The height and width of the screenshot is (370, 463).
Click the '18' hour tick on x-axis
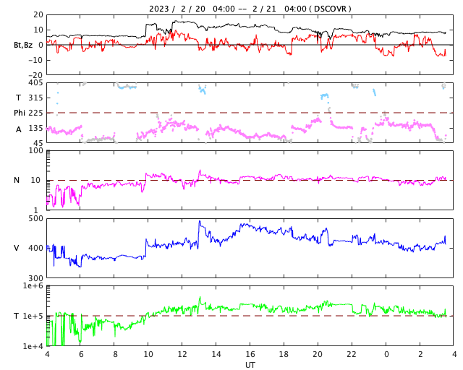284,354
